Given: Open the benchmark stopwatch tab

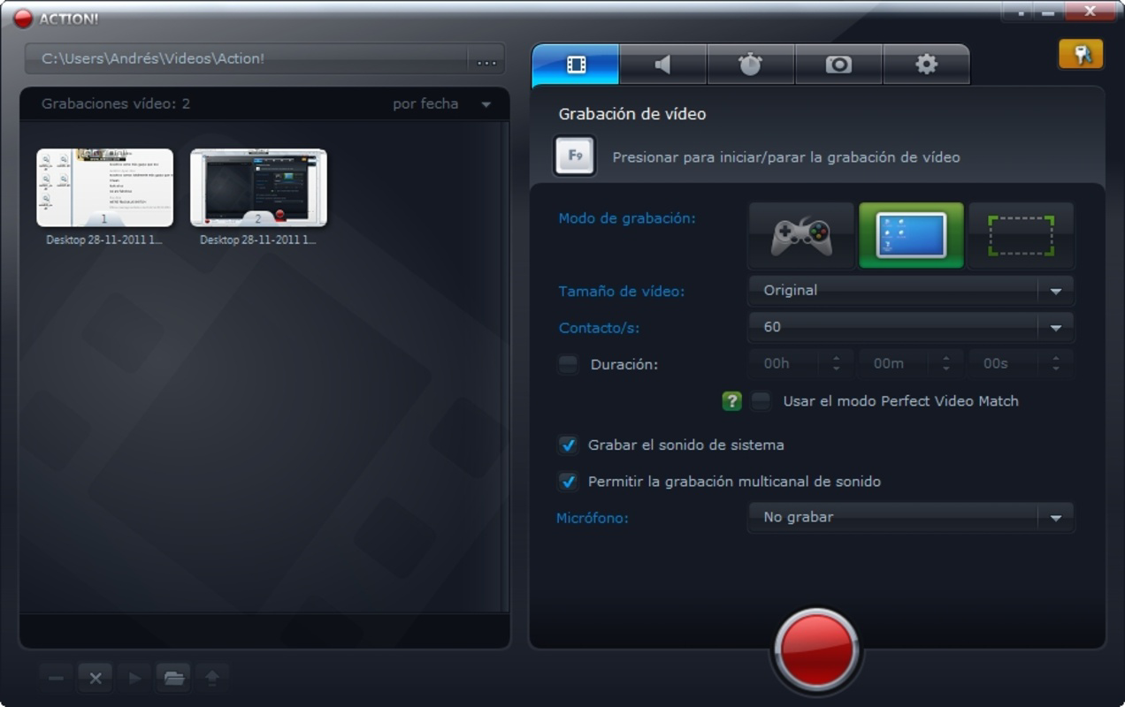Looking at the screenshot, I should pos(750,65).
